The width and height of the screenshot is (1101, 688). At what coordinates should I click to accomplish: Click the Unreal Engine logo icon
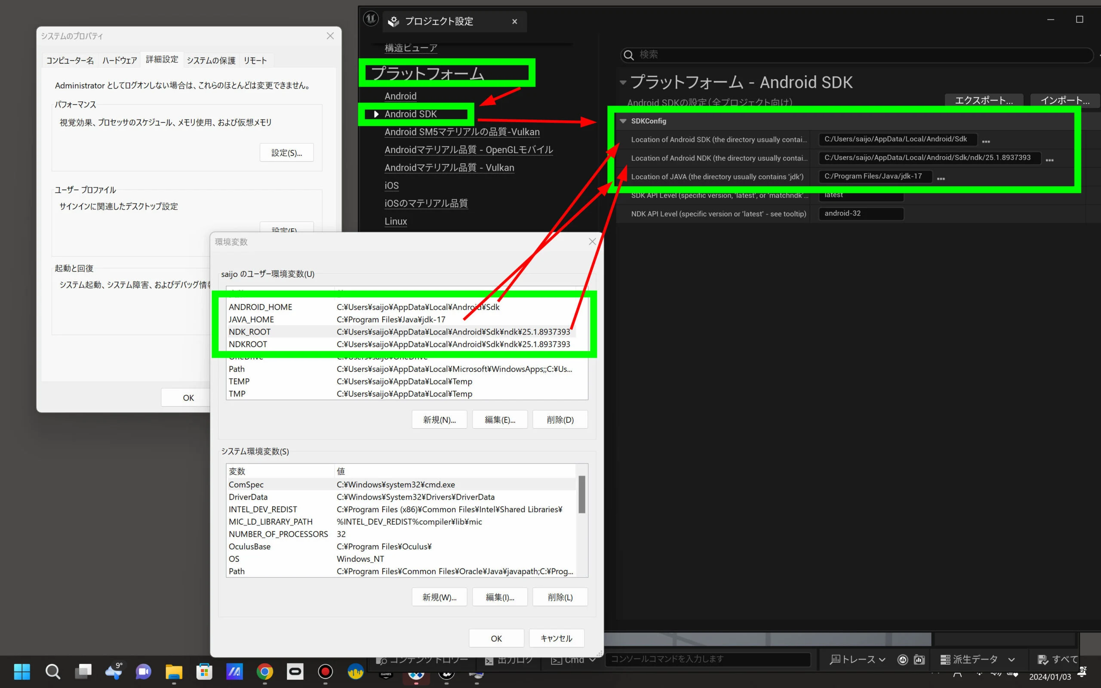point(371,19)
